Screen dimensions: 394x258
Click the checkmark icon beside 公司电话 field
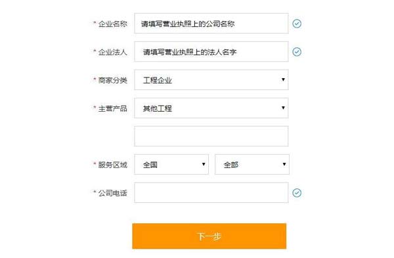(297, 193)
